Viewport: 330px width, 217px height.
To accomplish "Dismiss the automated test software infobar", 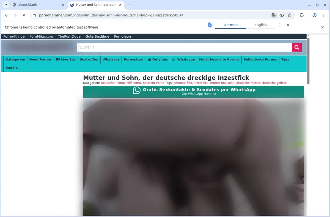I will pyautogui.click(x=323, y=27).
